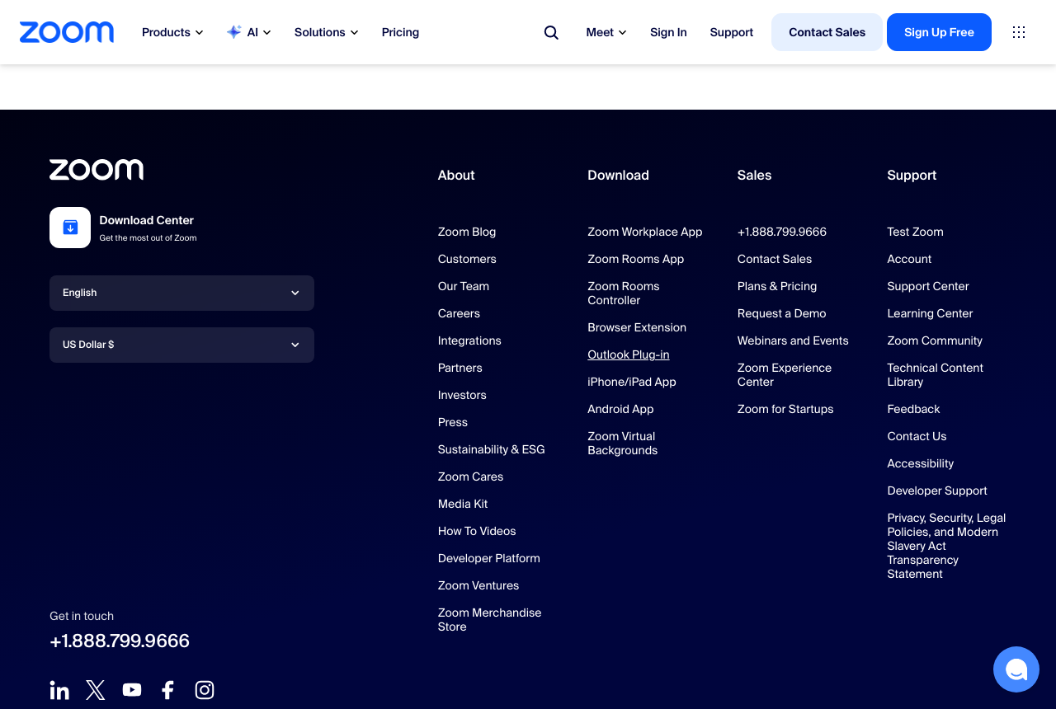This screenshot has width=1056, height=709.
Task: Expand the Products menu
Action: pos(172,32)
